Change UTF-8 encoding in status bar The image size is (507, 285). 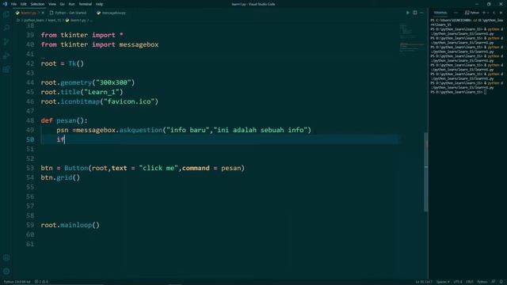(x=458, y=282)
